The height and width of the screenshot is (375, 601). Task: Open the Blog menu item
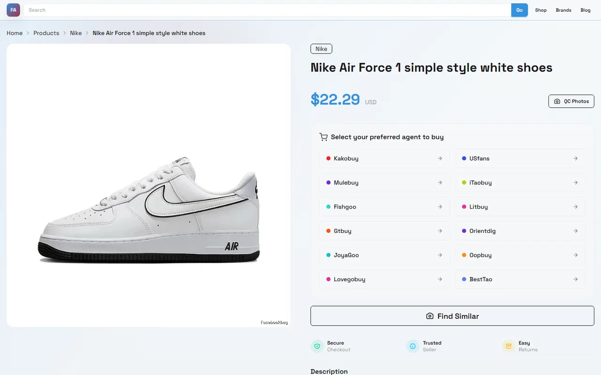point(586,10)
